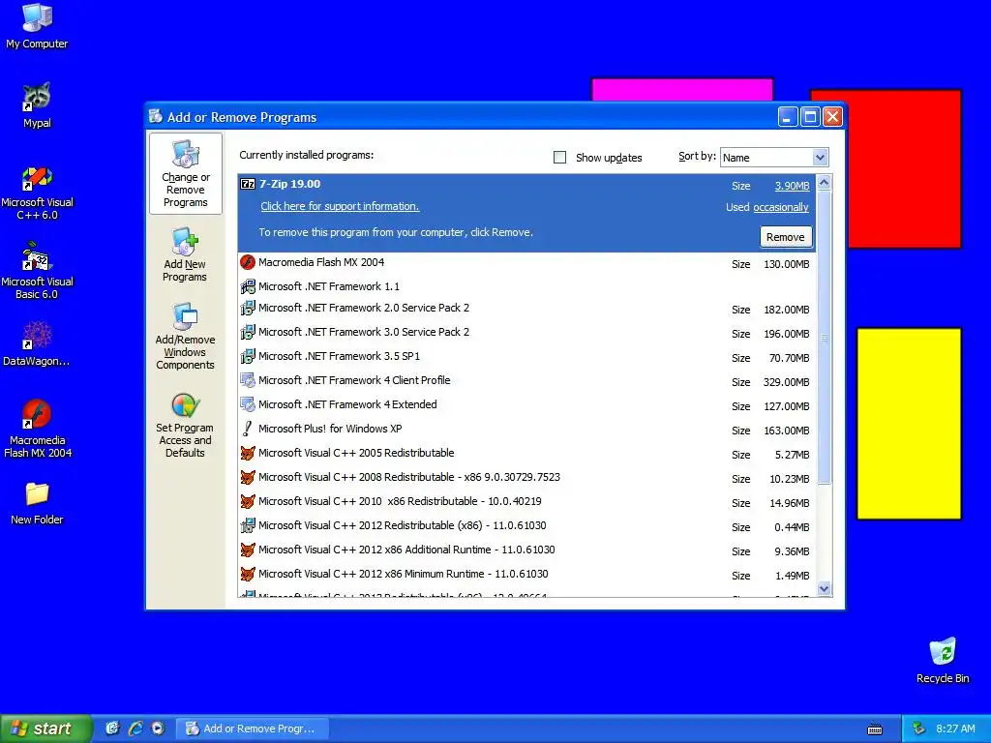
Task: Select .NET Framework 4 Client Profile icon
Action: pos(248,380)
